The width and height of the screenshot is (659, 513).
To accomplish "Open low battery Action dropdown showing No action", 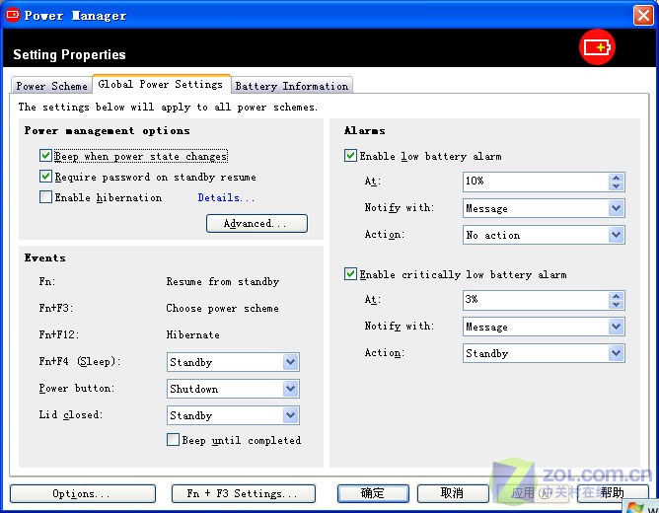I will (x=617, y=235).
